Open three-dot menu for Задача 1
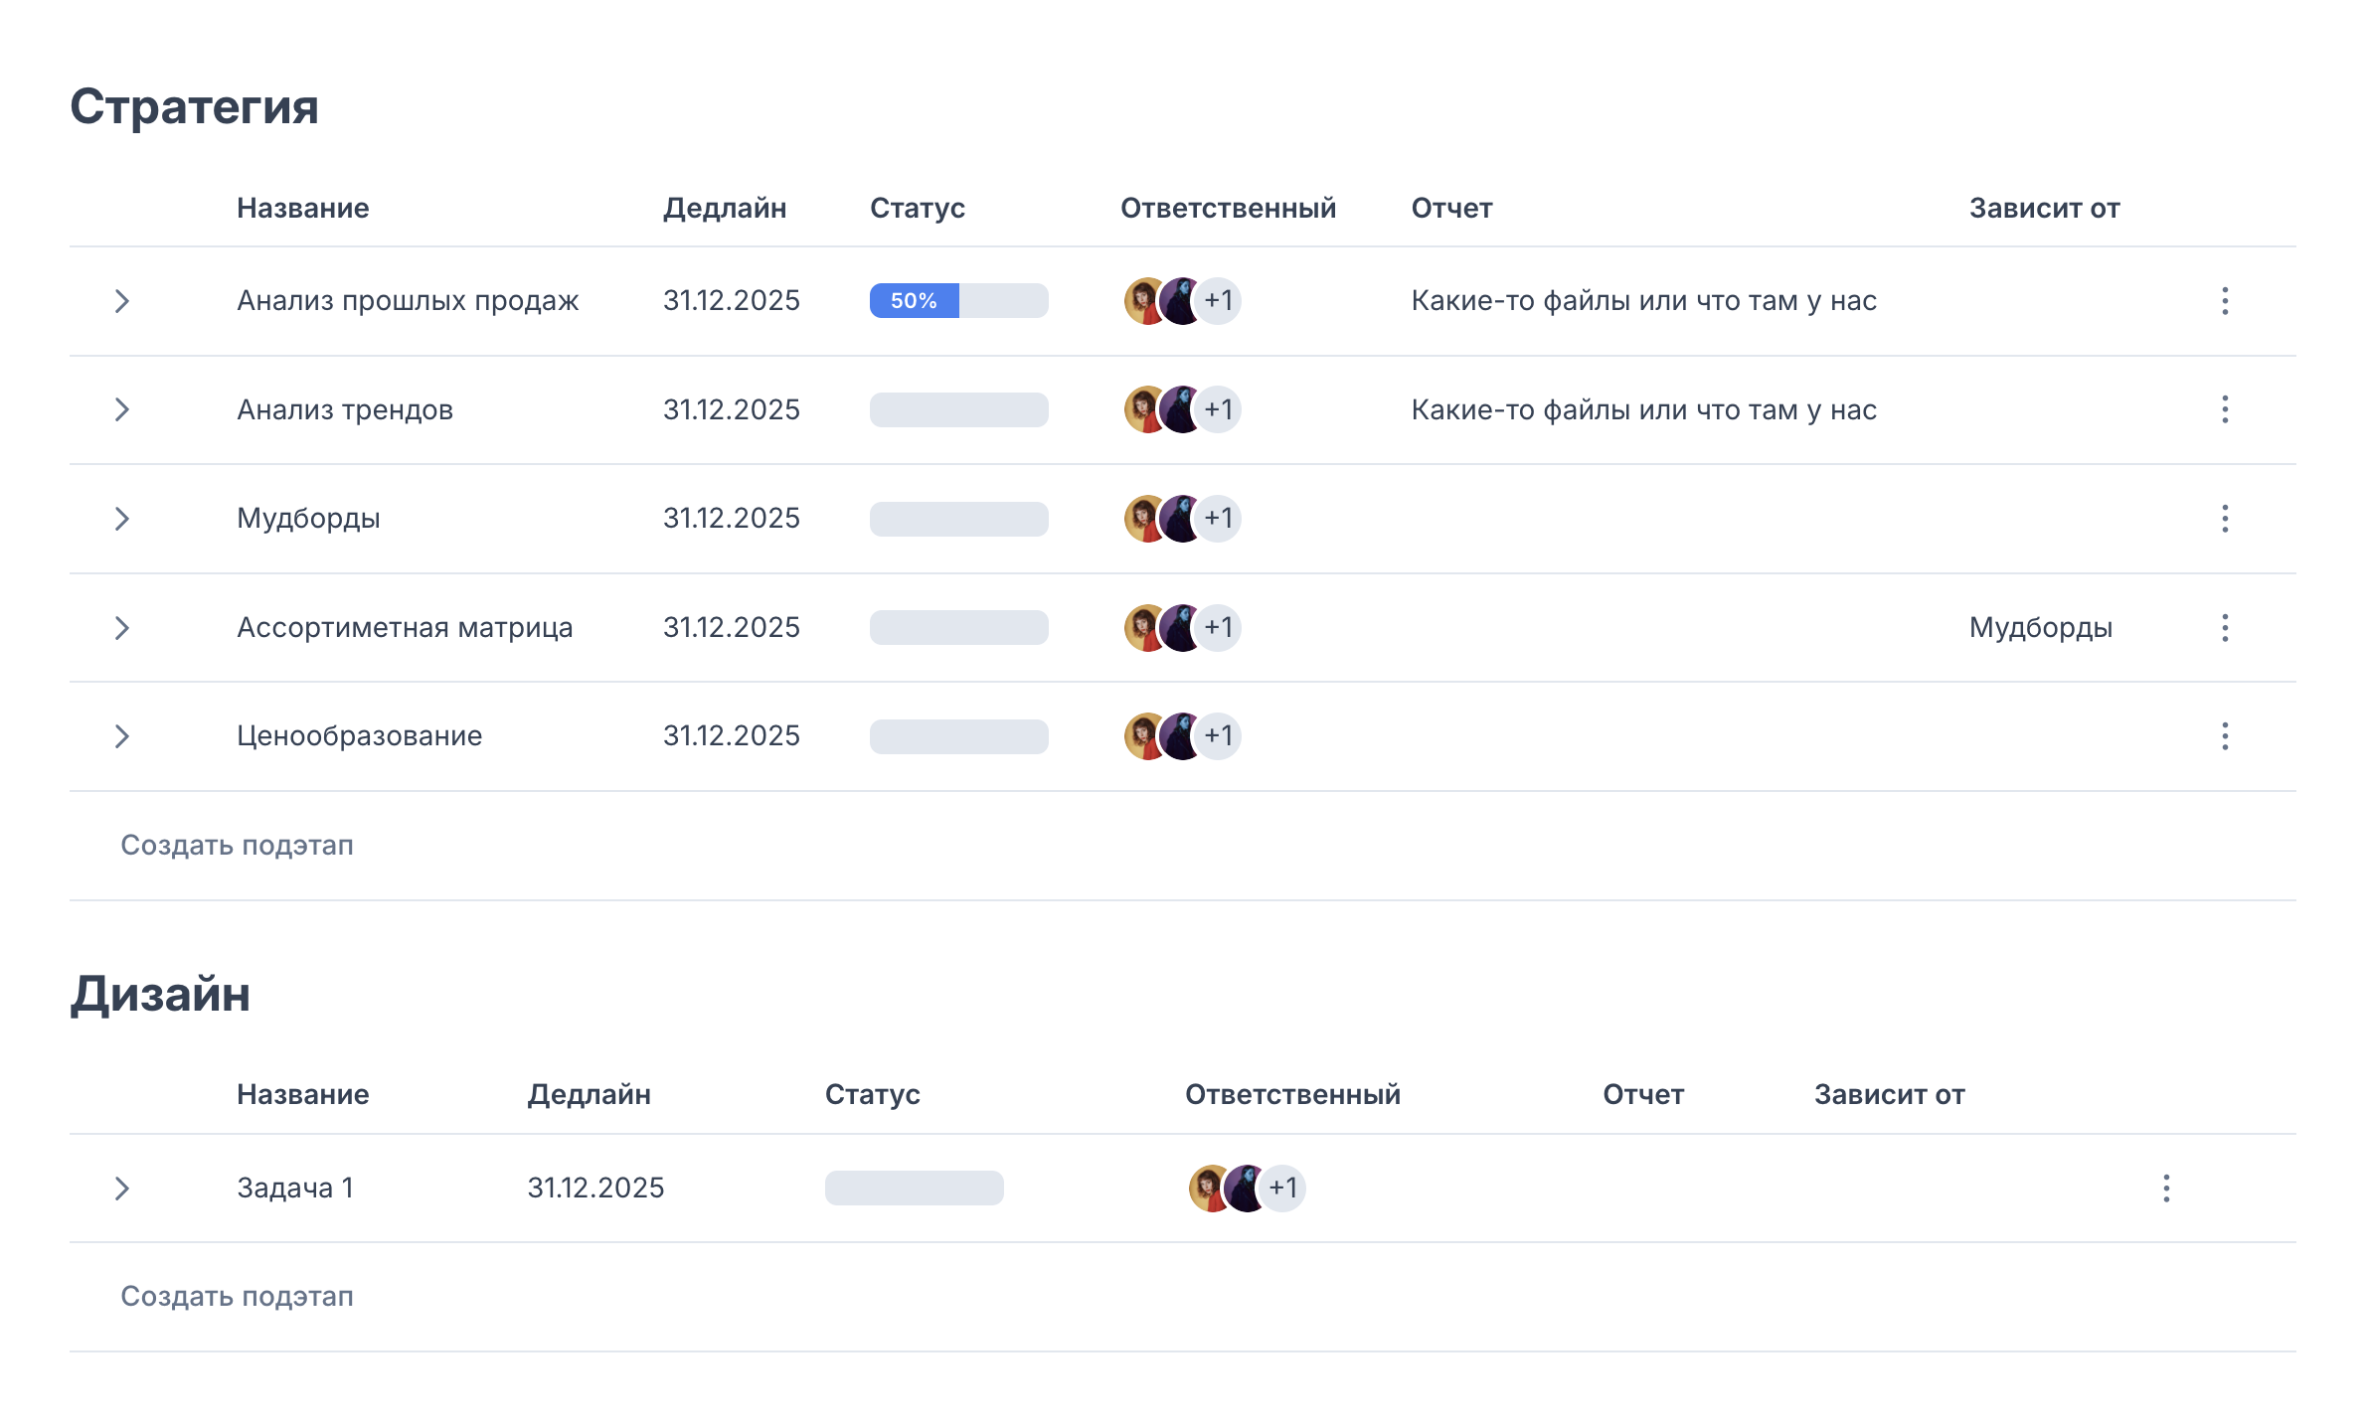Screen dimensions: 2368x1427 point(2166,1189)
